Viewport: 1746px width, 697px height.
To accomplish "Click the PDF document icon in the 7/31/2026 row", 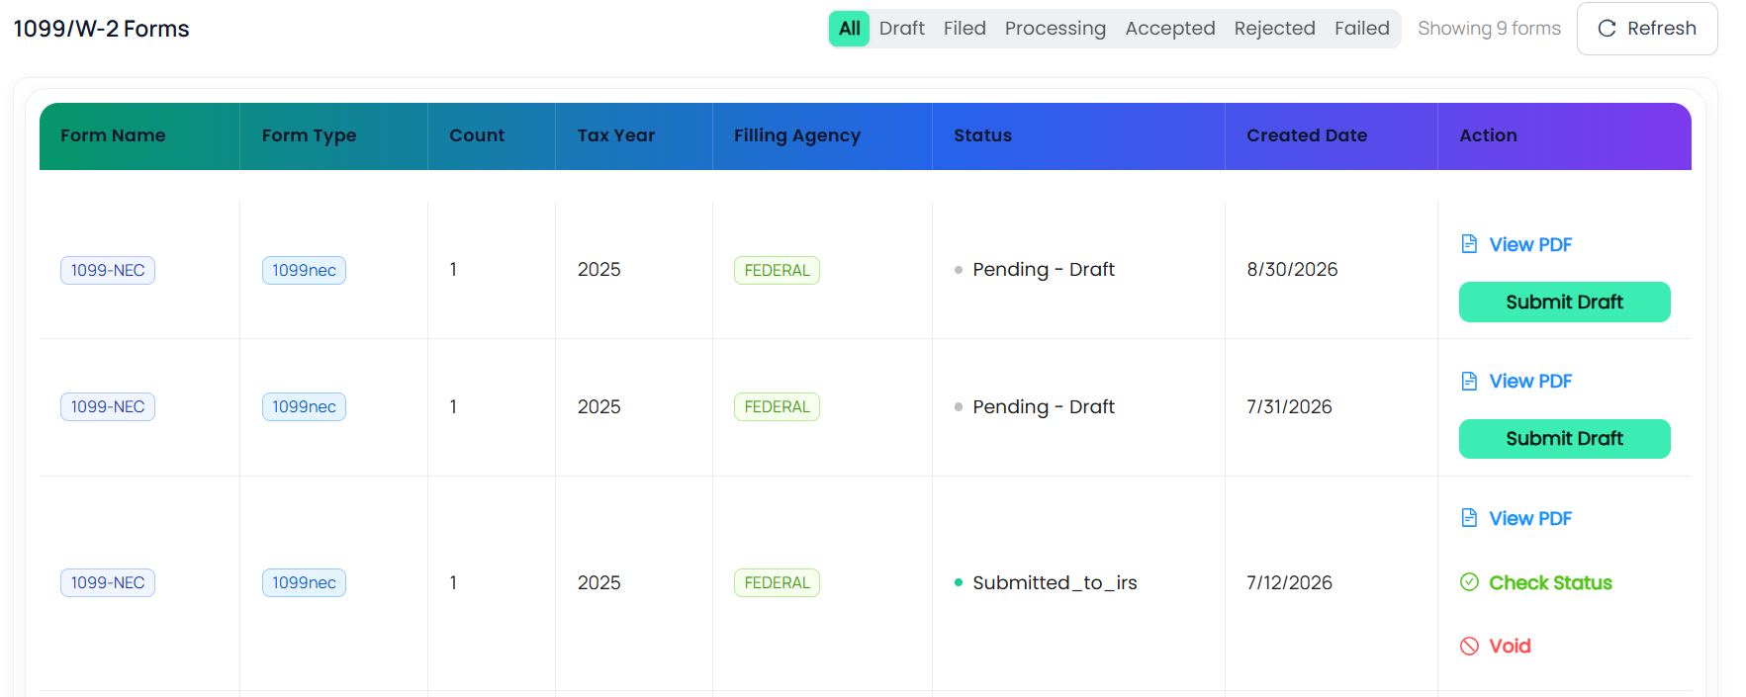I will pos(1470,381).
